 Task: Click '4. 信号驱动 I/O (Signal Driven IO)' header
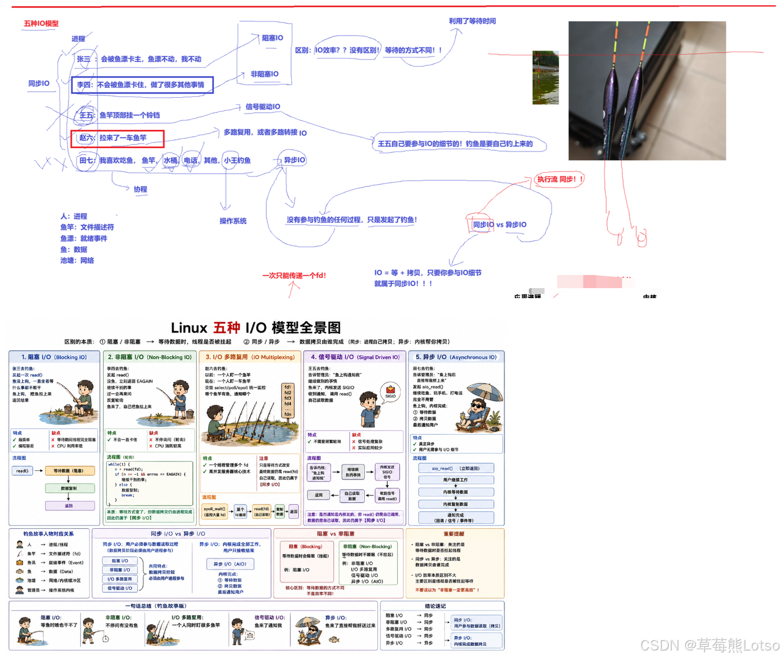pos(355,357)
